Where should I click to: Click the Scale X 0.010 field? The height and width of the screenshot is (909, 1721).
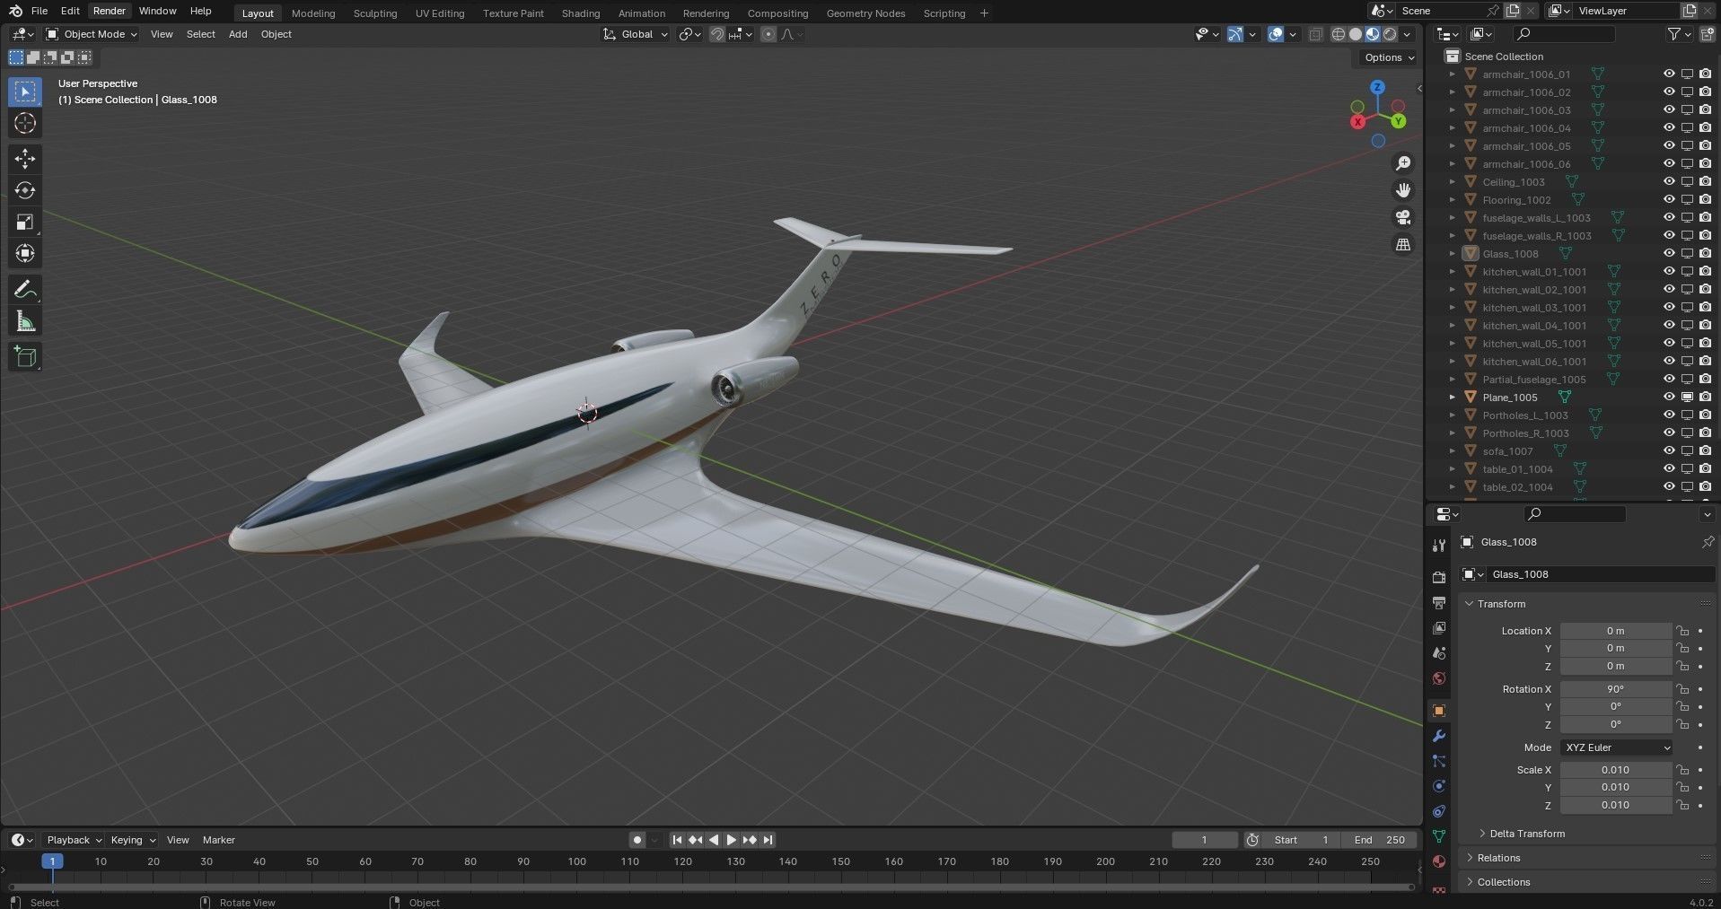(x=1615, y=770)
